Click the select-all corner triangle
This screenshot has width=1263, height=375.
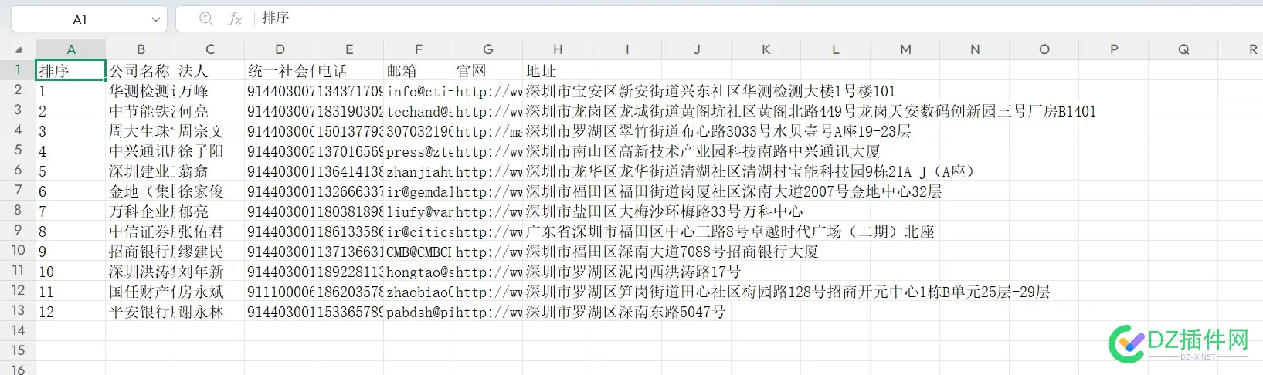[x=19, y=50]
